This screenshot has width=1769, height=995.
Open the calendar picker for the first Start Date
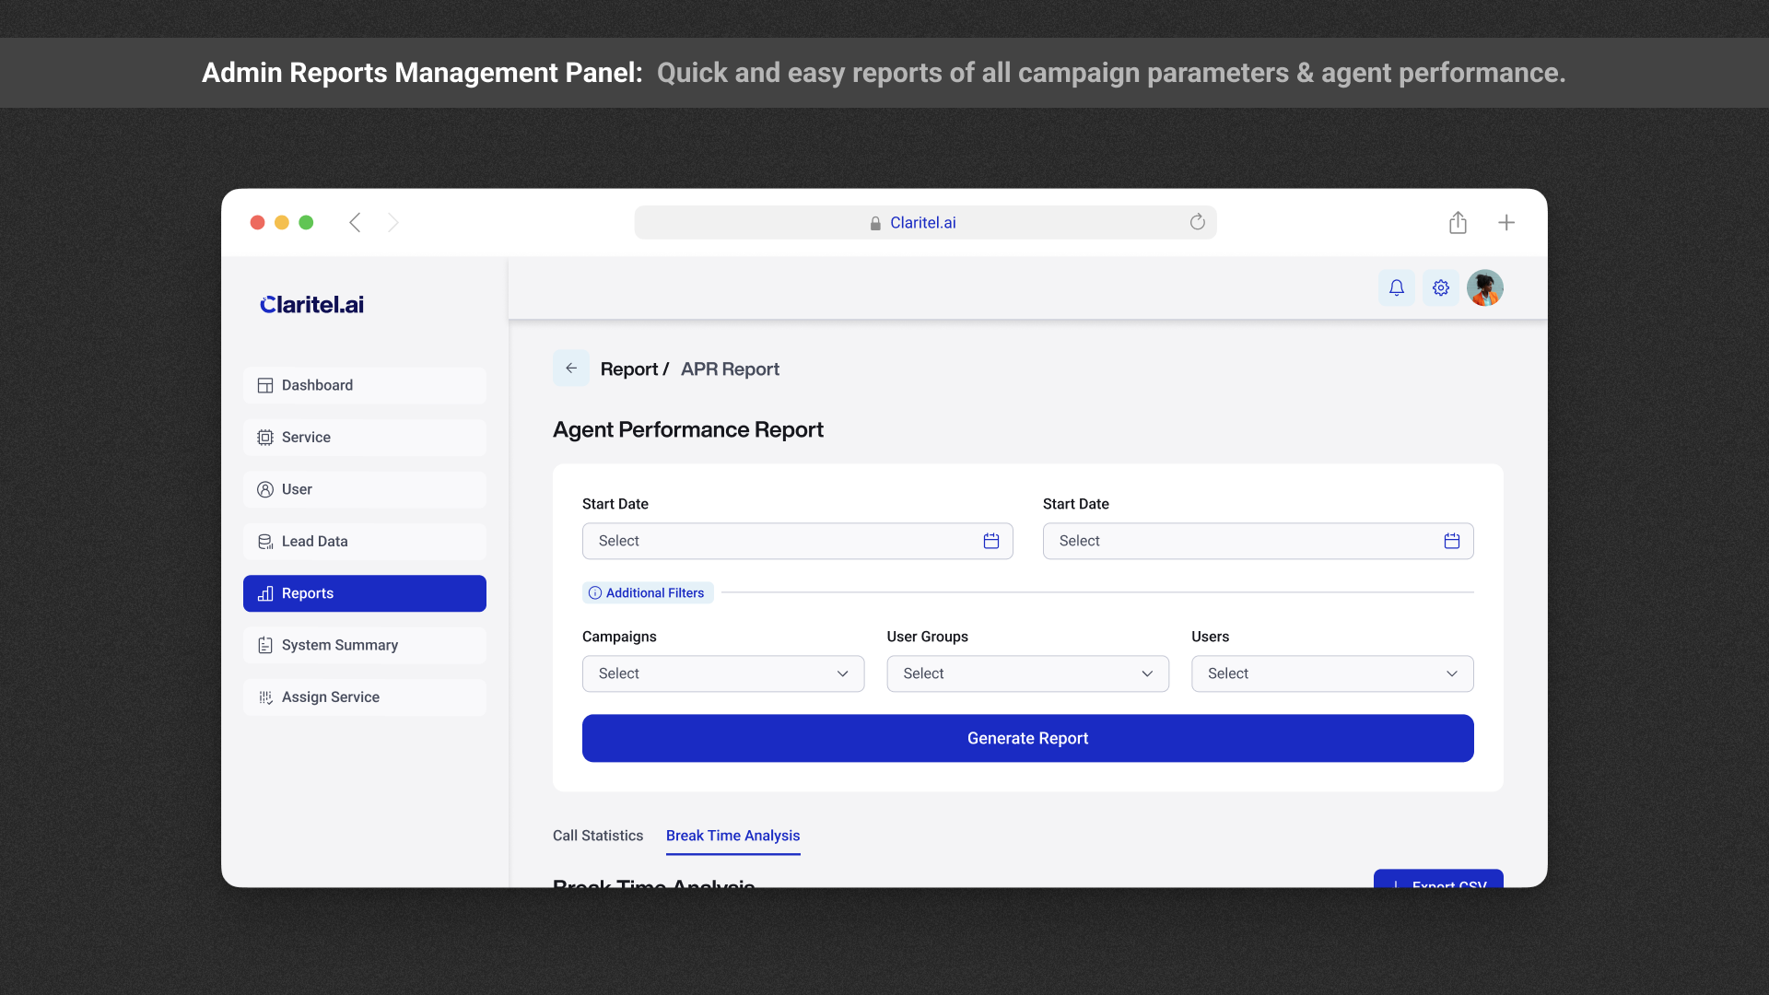(990, 541)
